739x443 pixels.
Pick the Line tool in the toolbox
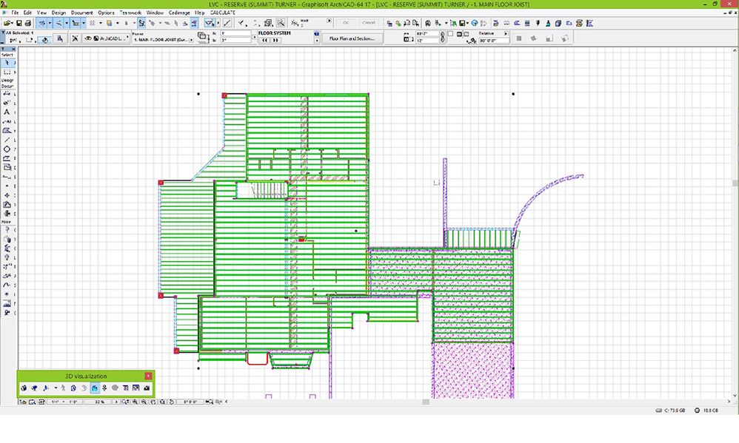coord(7,140)
